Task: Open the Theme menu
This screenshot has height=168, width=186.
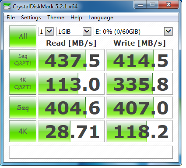Action: (56, 18)
